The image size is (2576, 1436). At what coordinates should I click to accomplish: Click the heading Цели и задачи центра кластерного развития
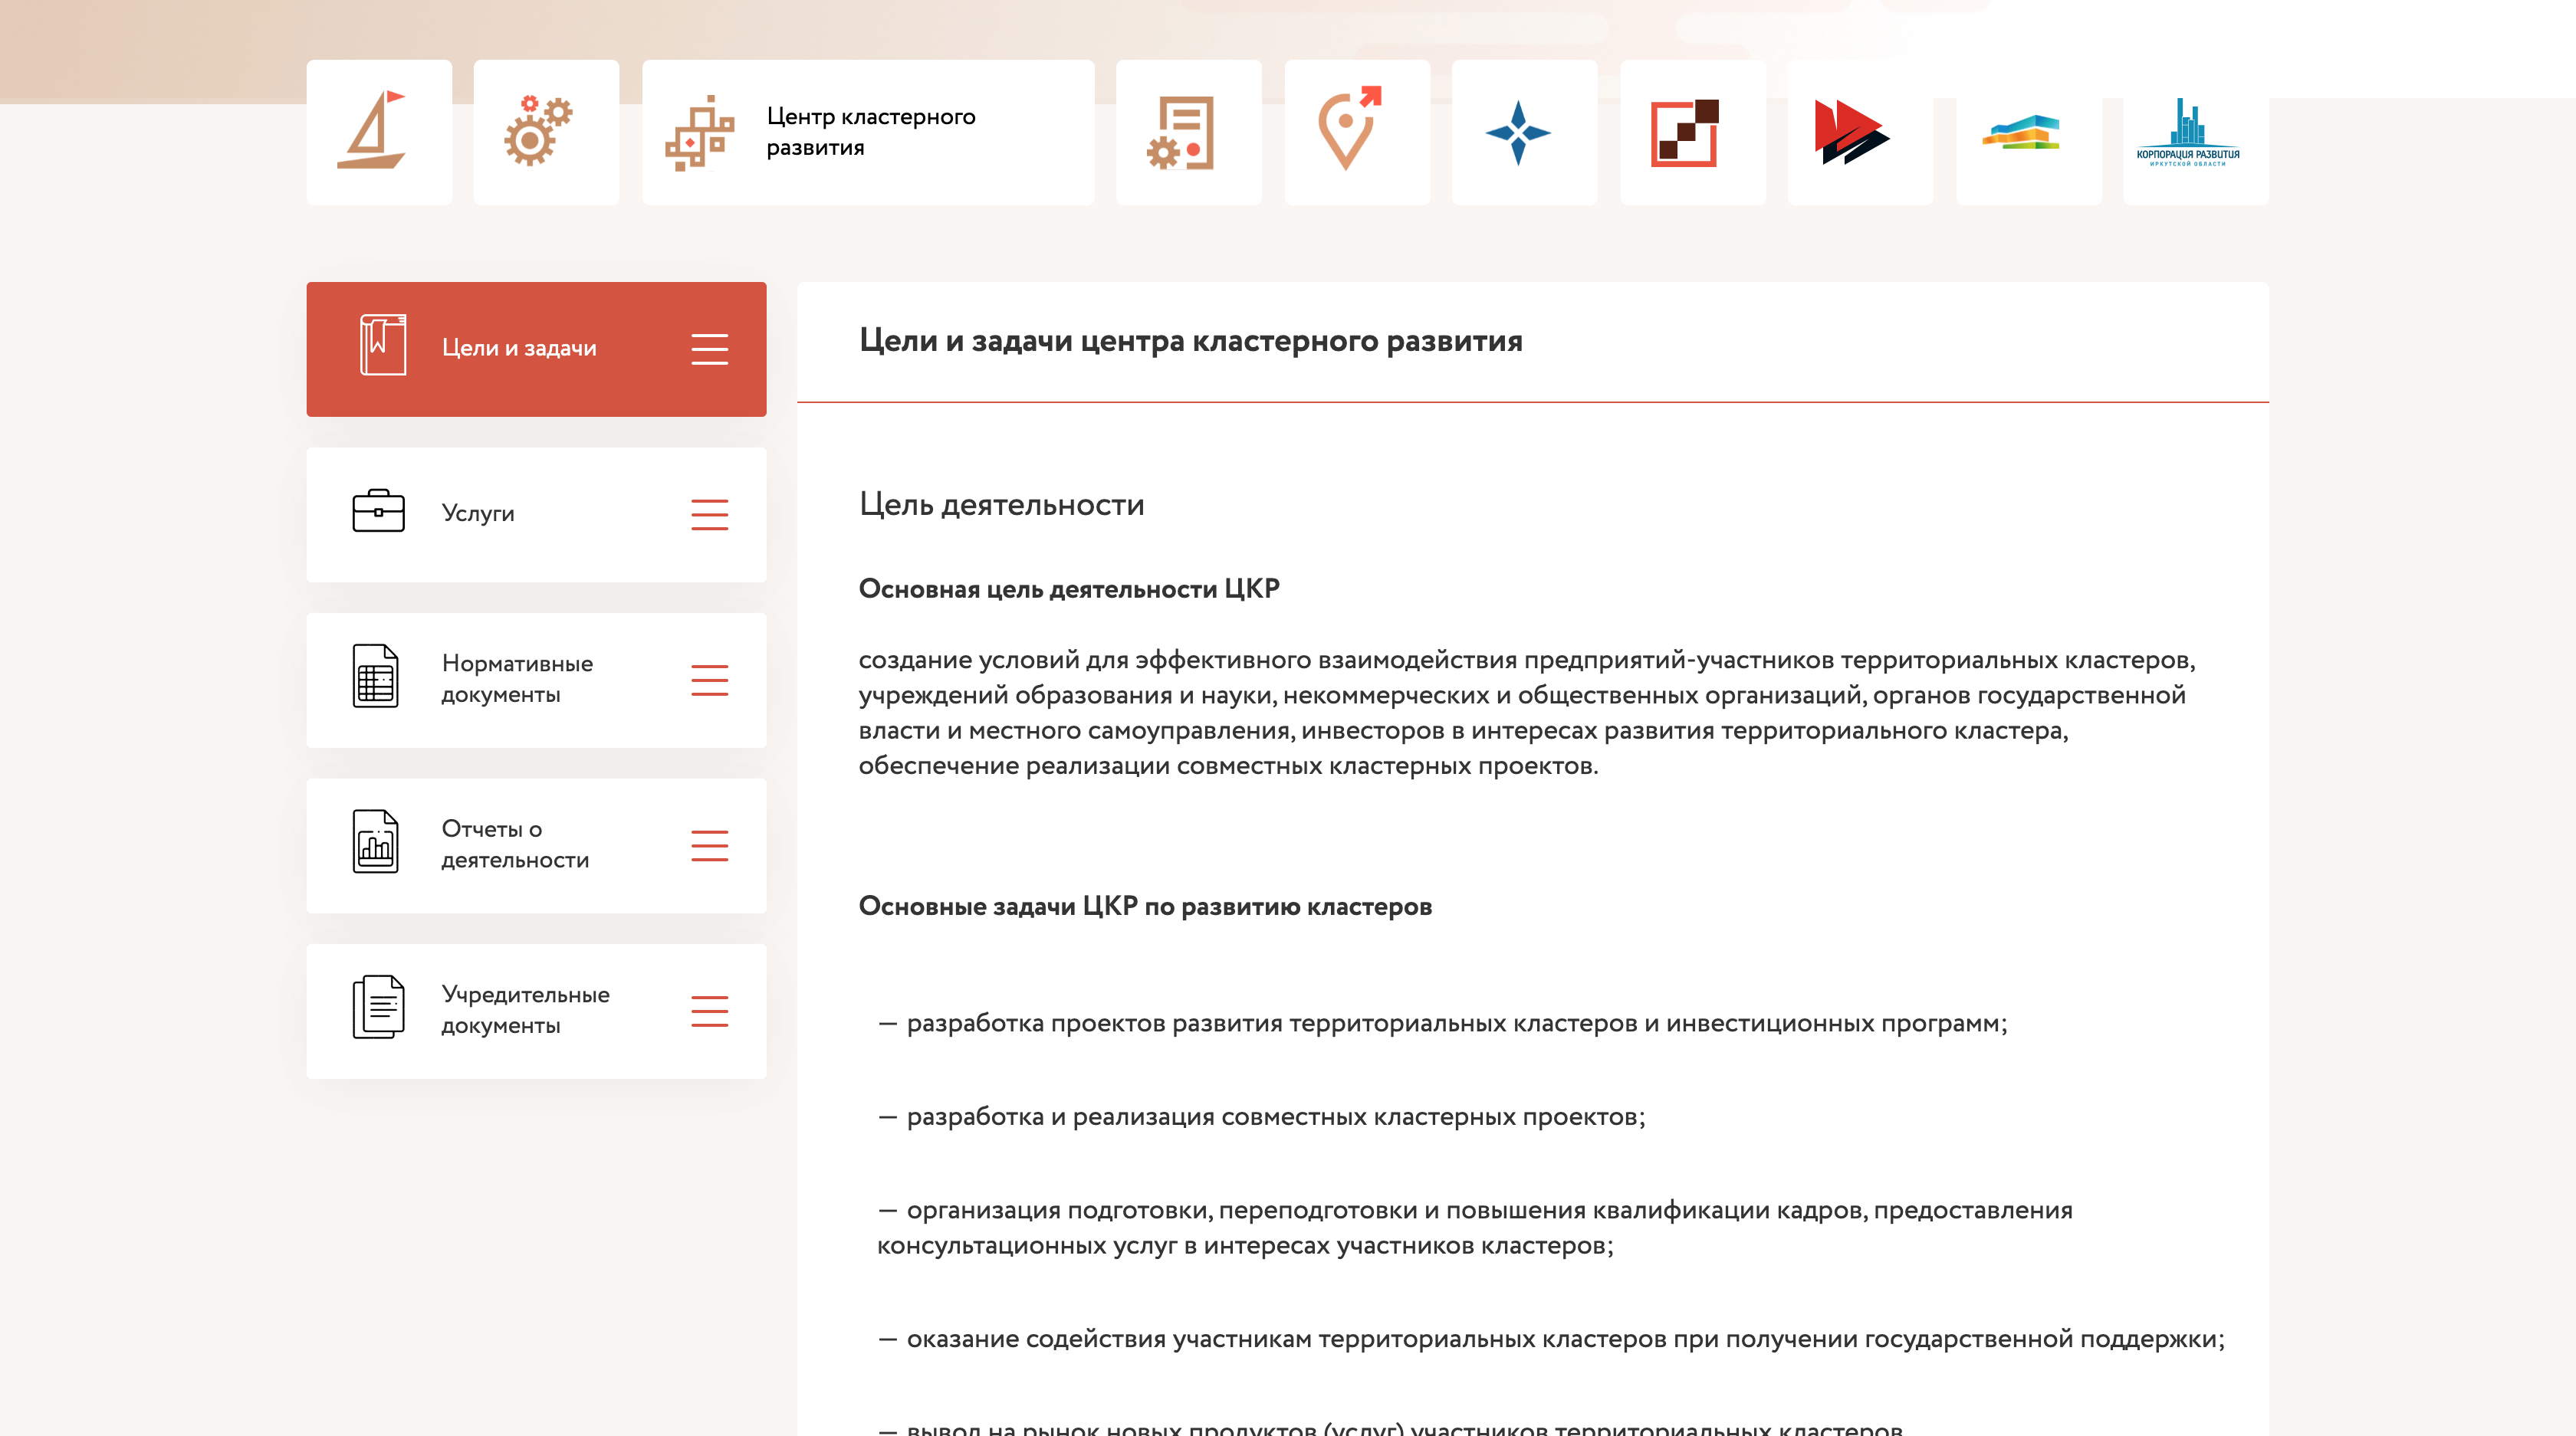tap(1191, 341)
